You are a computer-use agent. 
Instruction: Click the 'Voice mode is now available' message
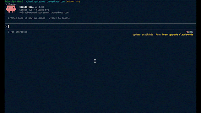(28, 18)
